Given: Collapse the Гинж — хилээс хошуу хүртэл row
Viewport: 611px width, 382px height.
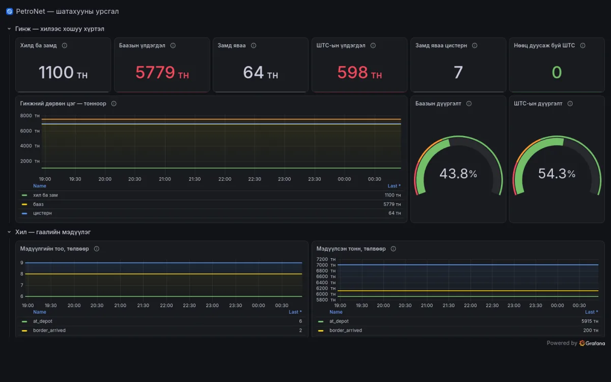Looking at the screenshot, I should click(9, 29).
